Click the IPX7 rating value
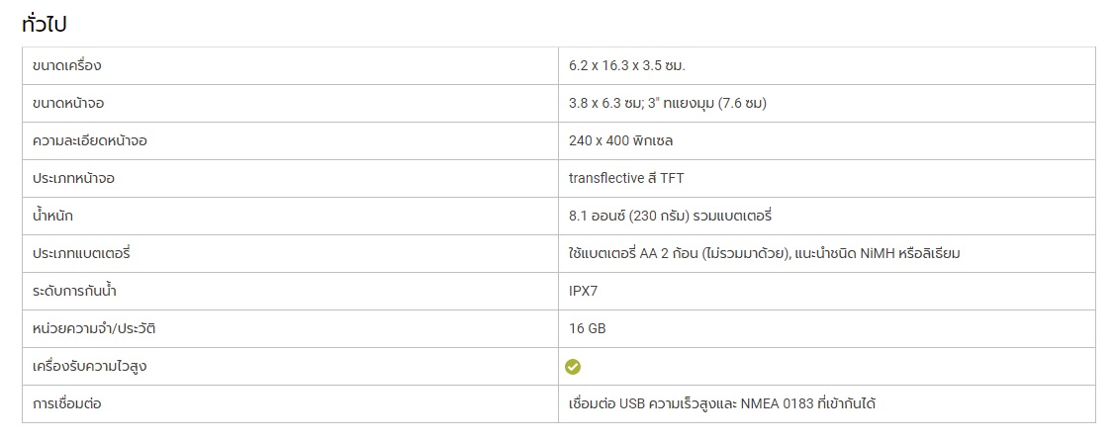1114x441 pixels. 584,291
